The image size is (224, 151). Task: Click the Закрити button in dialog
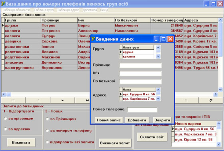click(x=162, y=120)
